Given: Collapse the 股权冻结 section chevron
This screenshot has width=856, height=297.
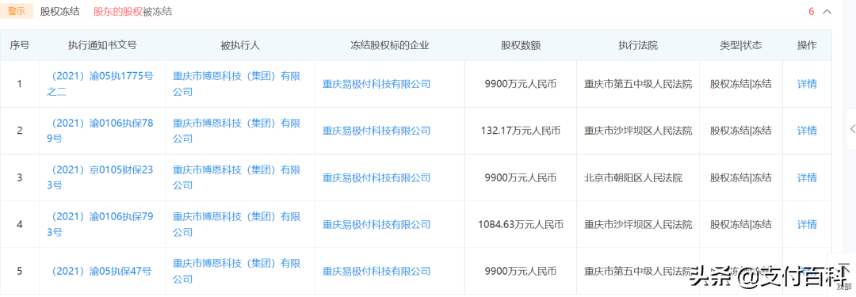Looking at the screenshot, I should [827, 11].
